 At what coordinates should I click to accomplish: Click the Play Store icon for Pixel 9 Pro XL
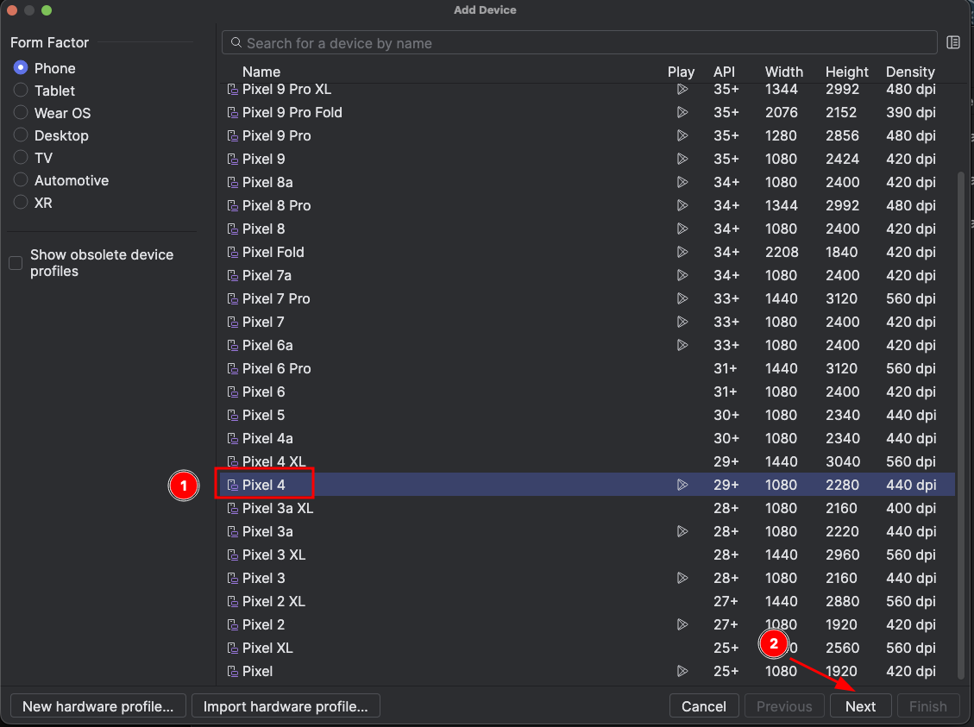coord(682,89)
